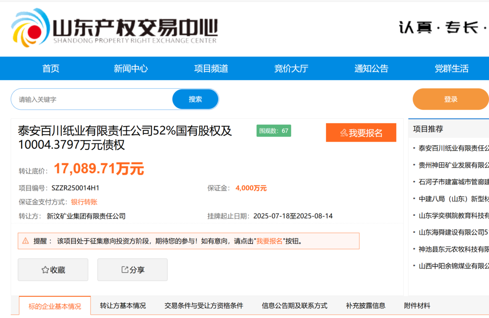Select 通知公告 in the navigation bar
This screenshot has height=318, width=489.
coord(371,68)
